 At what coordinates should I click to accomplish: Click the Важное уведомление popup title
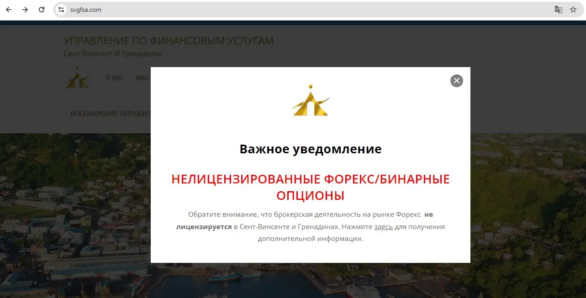pos(311,149)
